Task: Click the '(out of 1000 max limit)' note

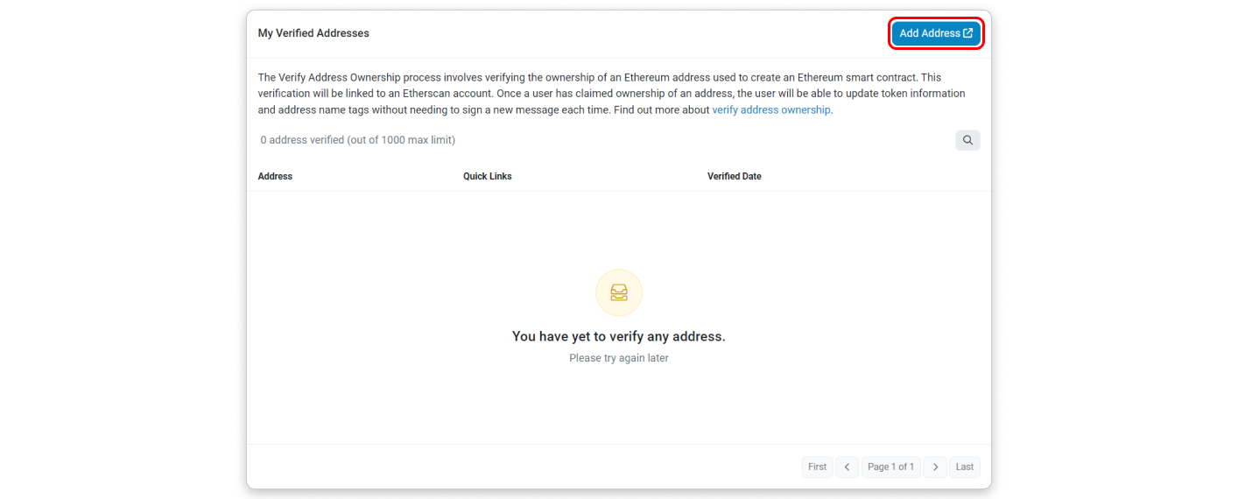Action: 401,140
